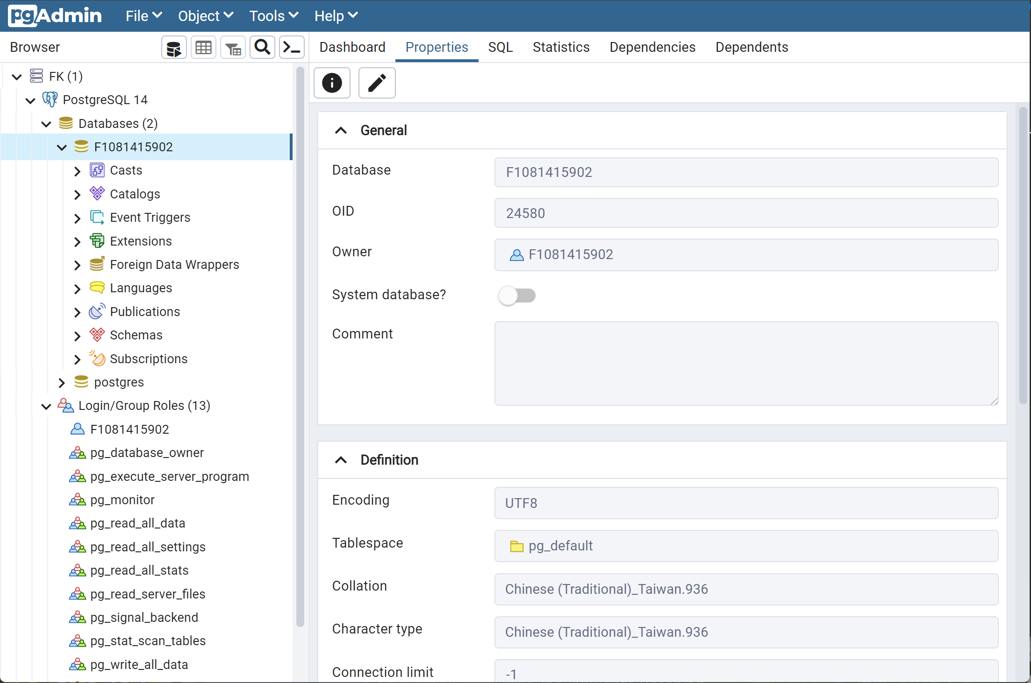Collapse the Definition section

[x=341, y=460]
